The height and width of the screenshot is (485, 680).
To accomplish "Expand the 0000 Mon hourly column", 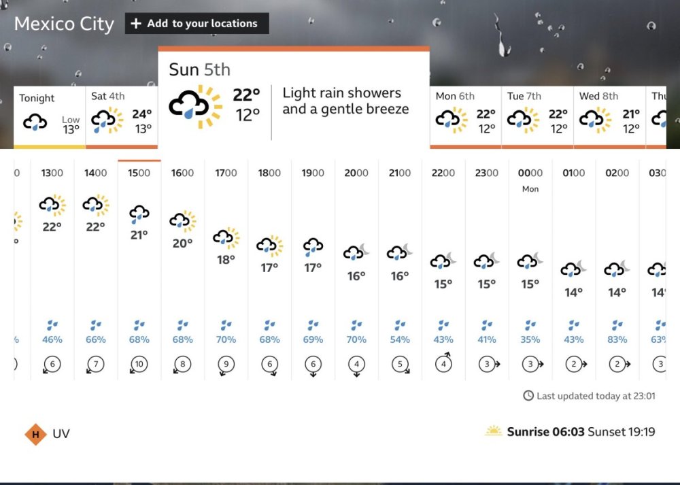I will (x=530, y=270).
